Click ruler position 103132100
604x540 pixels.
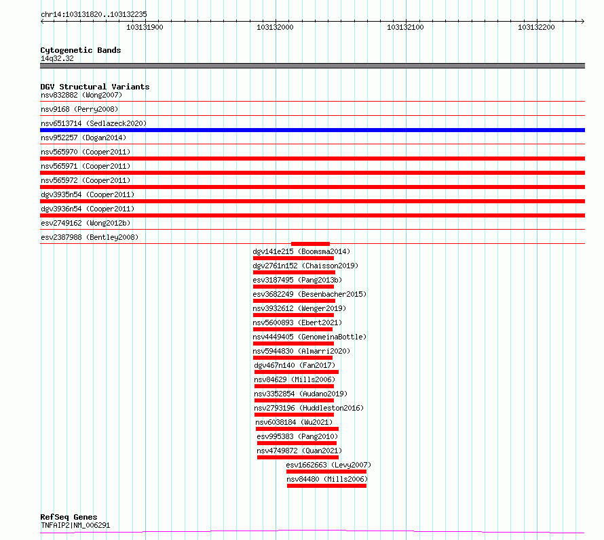click(405, 27)
